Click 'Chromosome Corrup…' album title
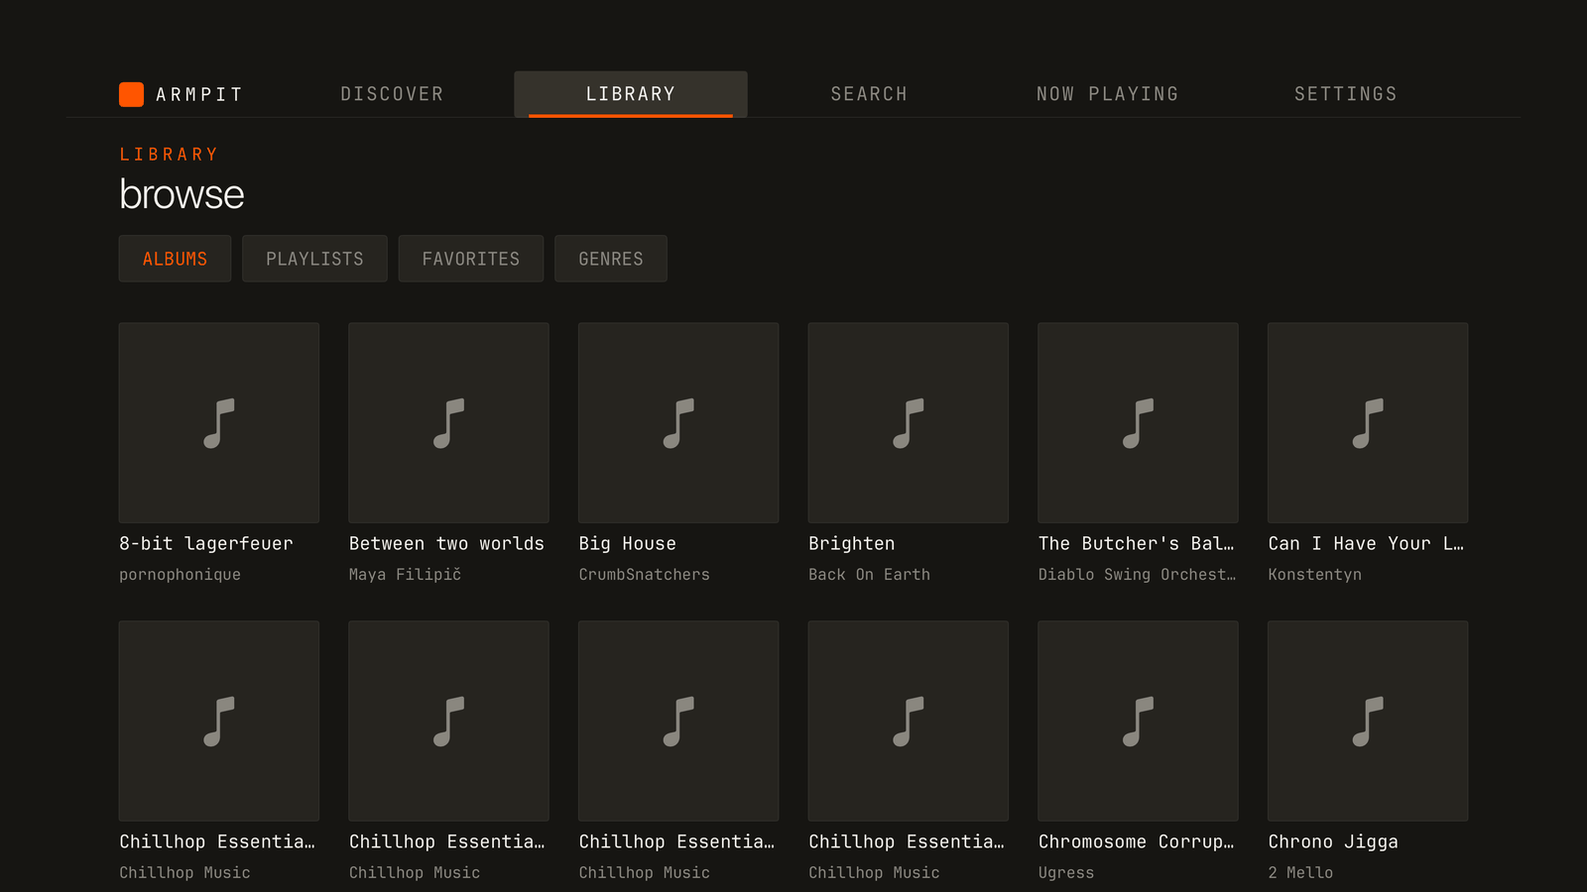Image resolution: width=1587 pixels, height=892 pixels. tap(1137, 841)
